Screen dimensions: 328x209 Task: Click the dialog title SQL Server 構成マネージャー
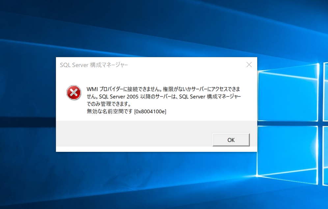pyautogui.click(x=94, y=65)
